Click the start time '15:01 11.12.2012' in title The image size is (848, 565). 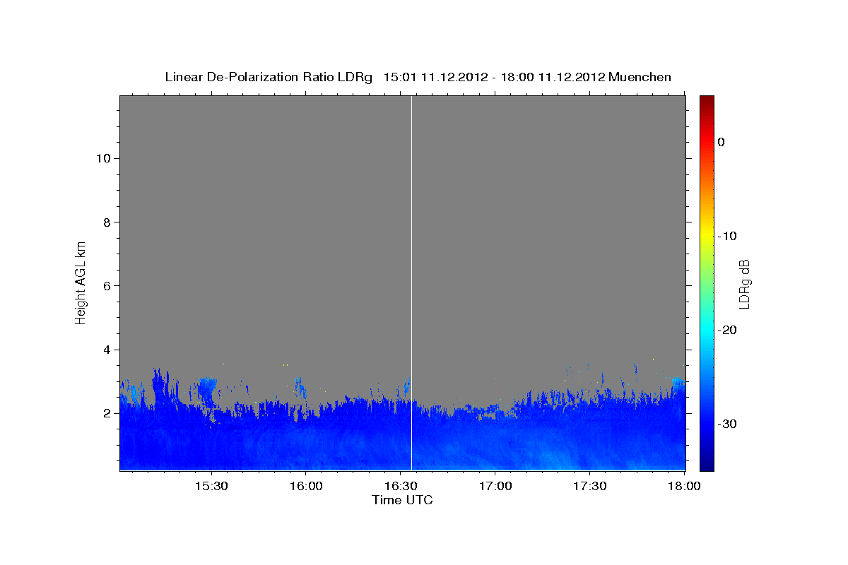pyautogui.click(x=435, y=77)
